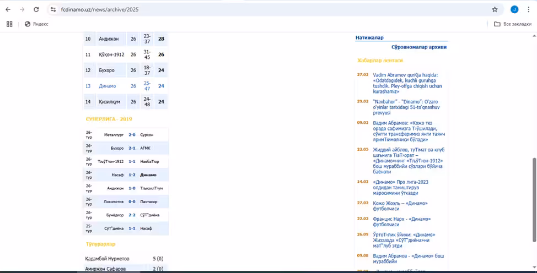
Task: Open the Chrome profile avatar
Action: click(514, 9)
